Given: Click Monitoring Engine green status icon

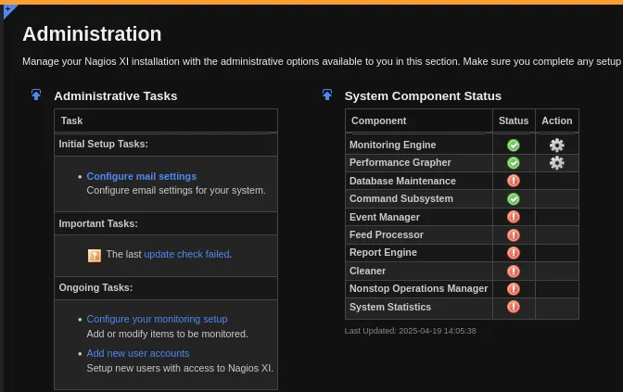Looking at the screenshot, I should 514,145.
